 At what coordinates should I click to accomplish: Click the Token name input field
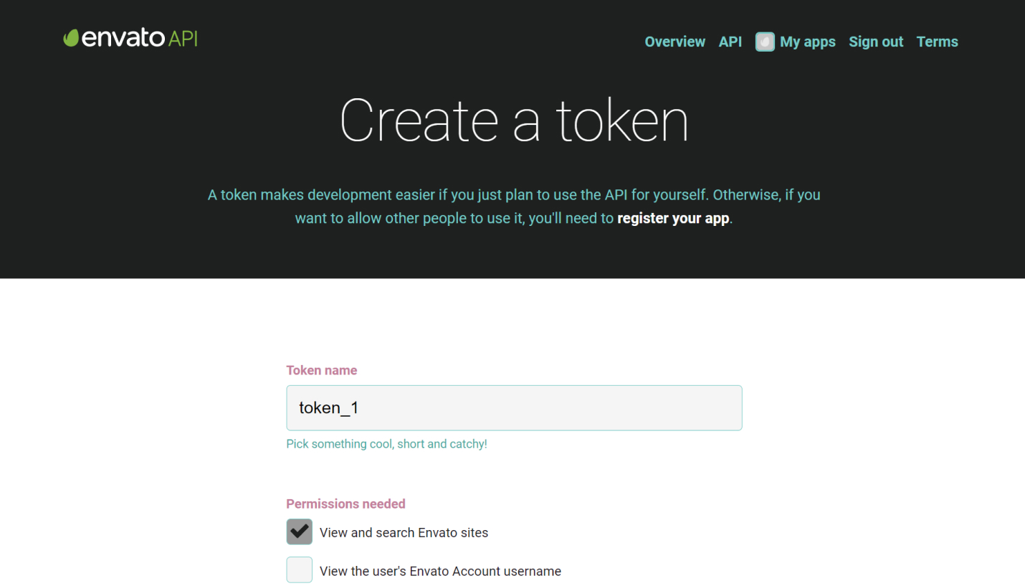[x=514, y=408]
